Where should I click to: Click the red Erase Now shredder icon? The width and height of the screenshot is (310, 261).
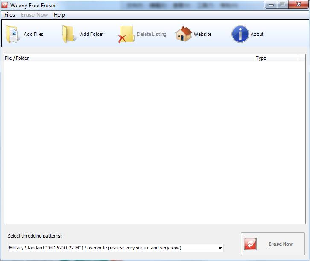[250, 244]
